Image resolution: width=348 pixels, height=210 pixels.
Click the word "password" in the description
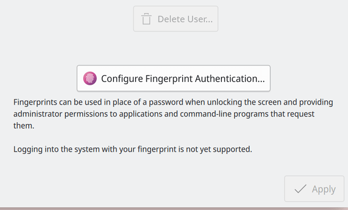tap(166, 102)
